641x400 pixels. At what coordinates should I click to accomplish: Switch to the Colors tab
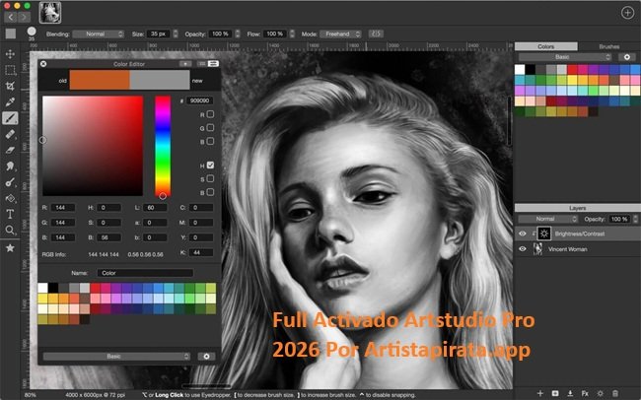(x=545, y=46)
